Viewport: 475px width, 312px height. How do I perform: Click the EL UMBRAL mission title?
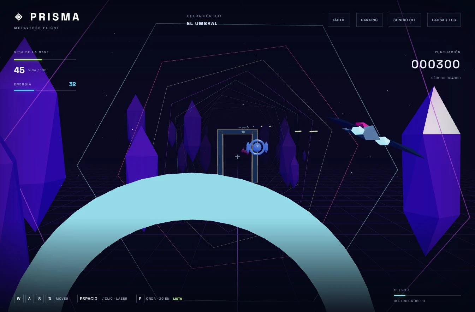202,24
